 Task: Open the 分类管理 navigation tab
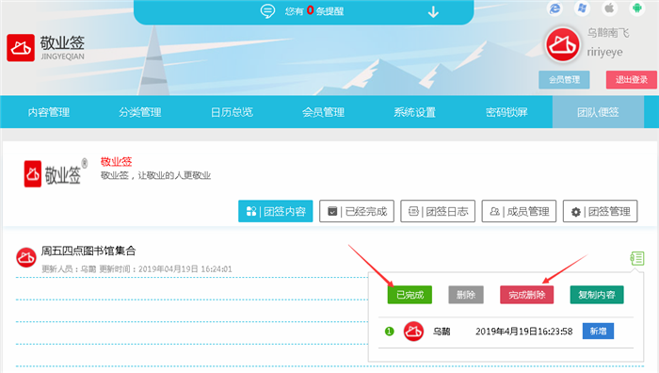pyautogui.click(x=140, y=112)
